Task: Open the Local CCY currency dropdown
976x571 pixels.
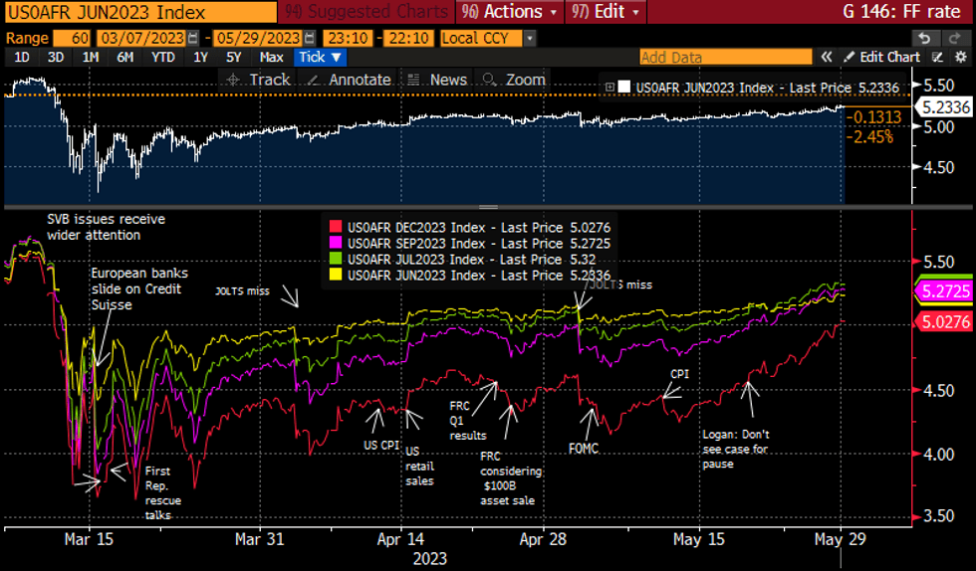Action: point(488,38)
